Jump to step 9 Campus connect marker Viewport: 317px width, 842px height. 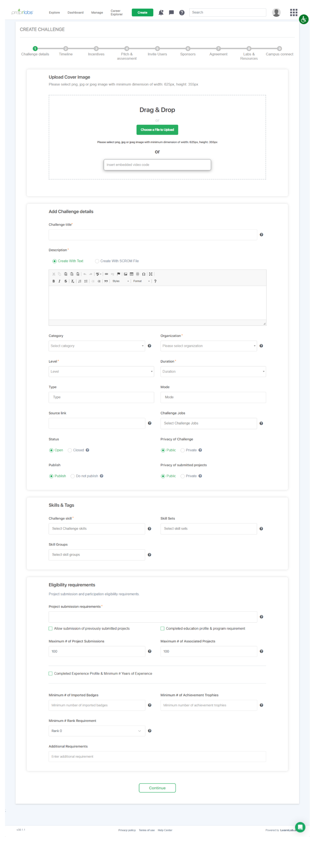(x=279, y=49)
